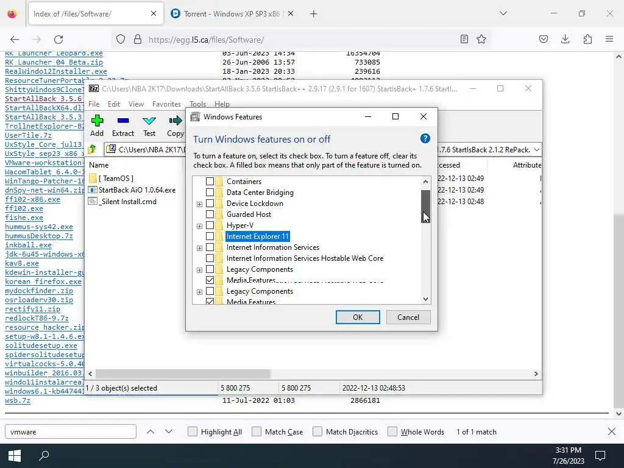List all tabs dropdown arrow

click(x=503, y=13)
